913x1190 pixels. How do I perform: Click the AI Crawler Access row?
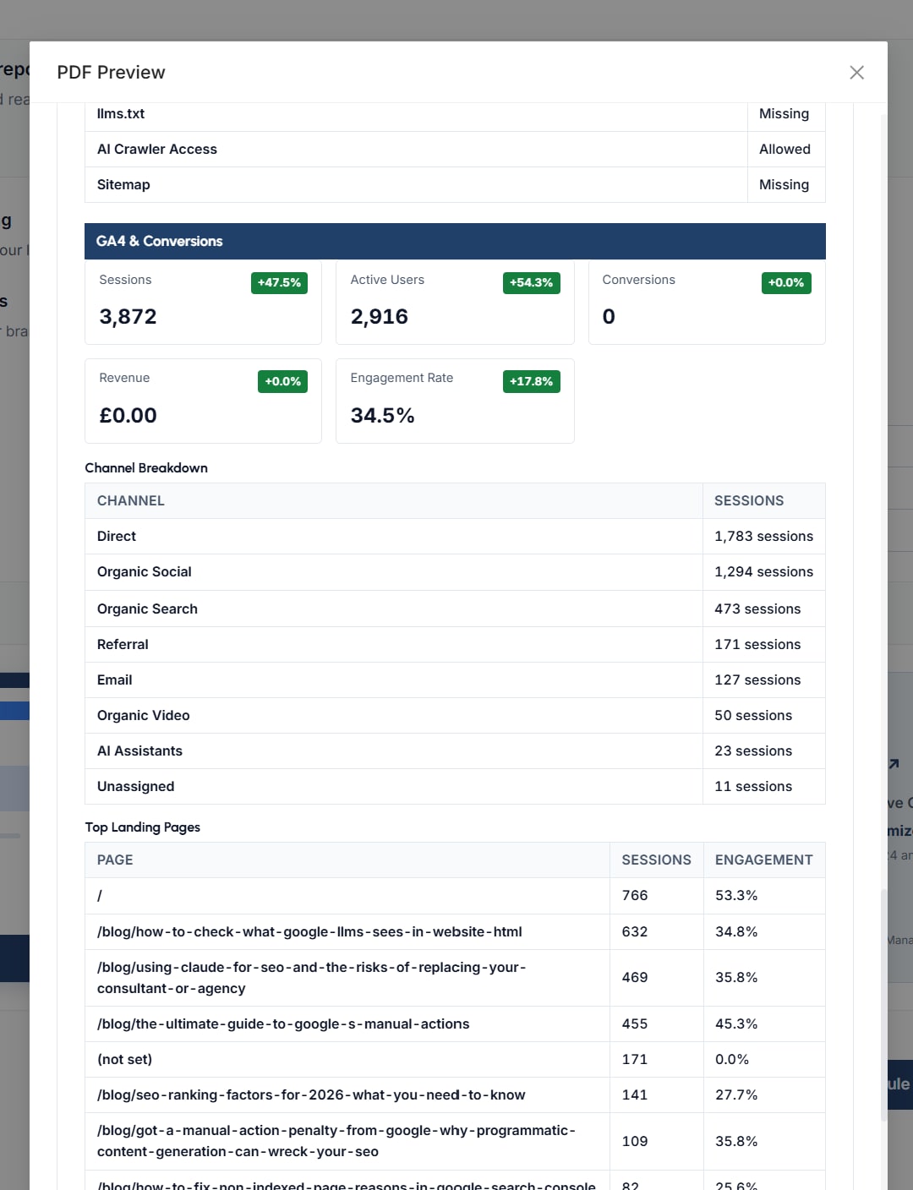[x=455, y=149]
